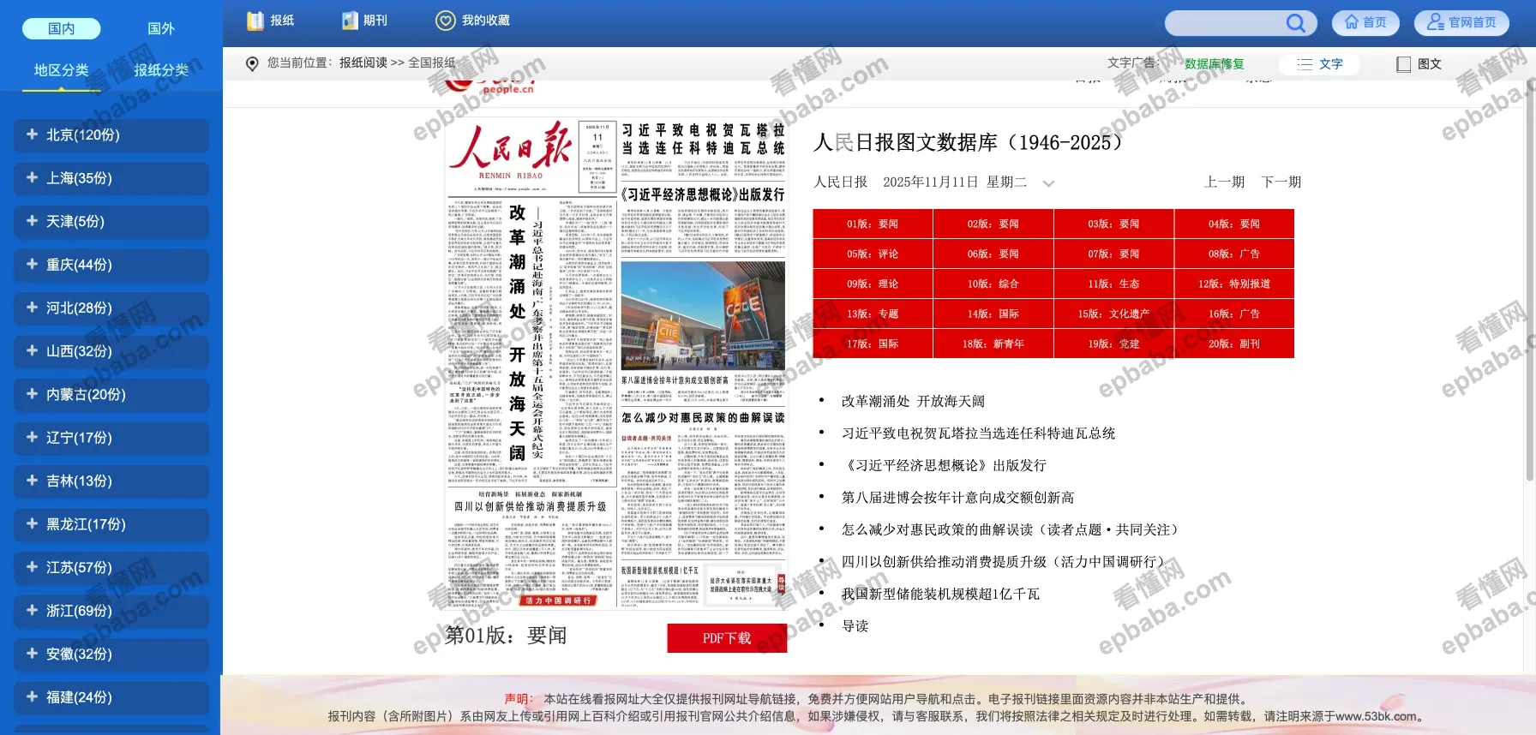Screen dimensions: 1536x735
Task: Open page 13版：专题
Action: point(873,314)
